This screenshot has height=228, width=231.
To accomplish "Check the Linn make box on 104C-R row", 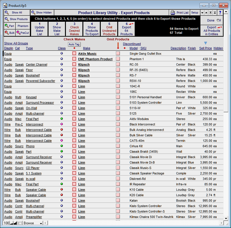I will (x=74, y=86).
